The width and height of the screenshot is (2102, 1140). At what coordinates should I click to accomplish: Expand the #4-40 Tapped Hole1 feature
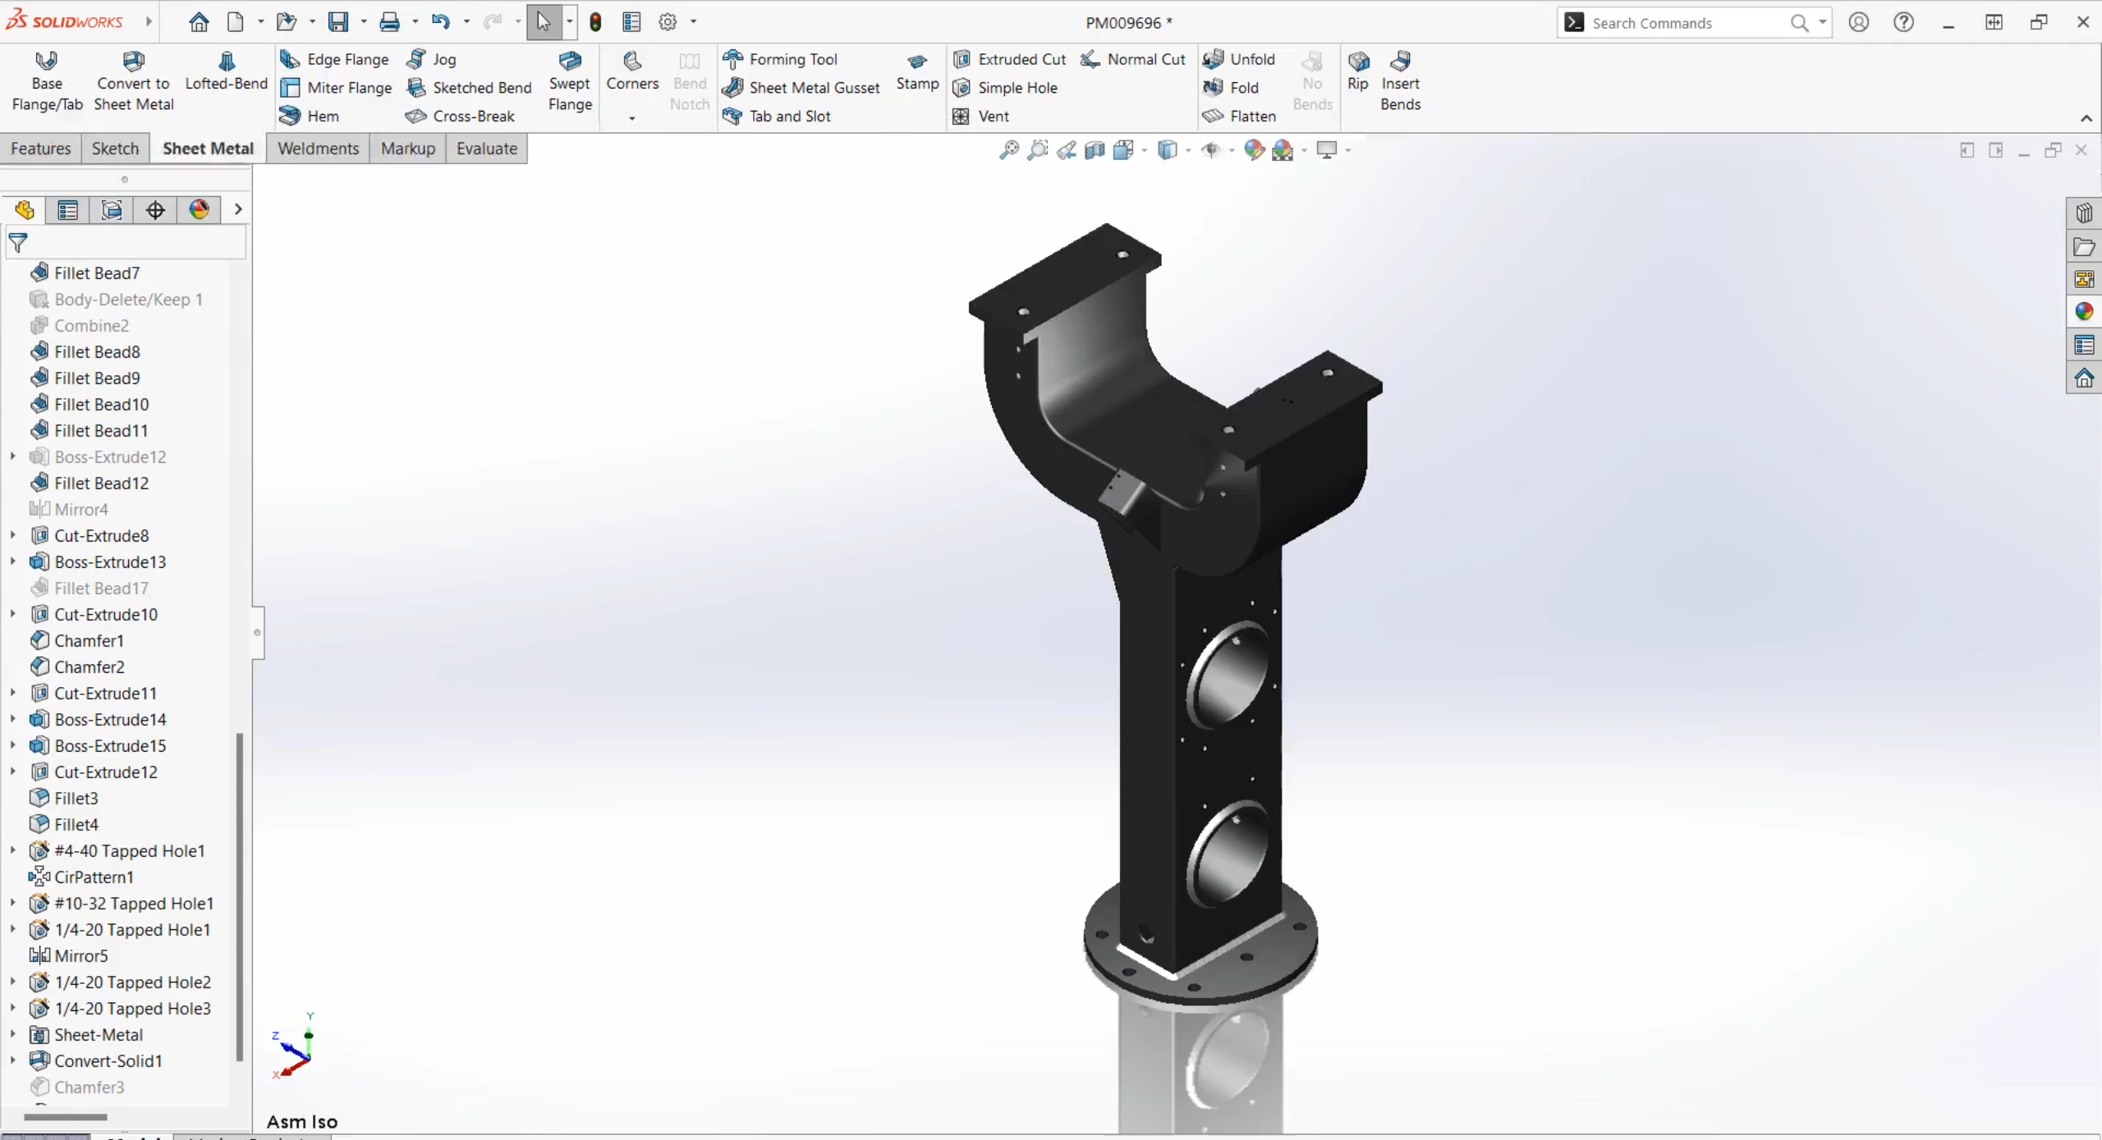13,850
